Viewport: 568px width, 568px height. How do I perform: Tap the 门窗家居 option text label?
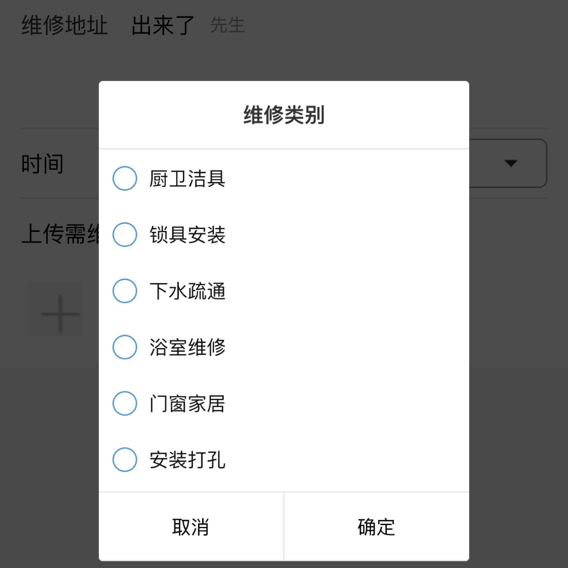click(x=187, y=404)
